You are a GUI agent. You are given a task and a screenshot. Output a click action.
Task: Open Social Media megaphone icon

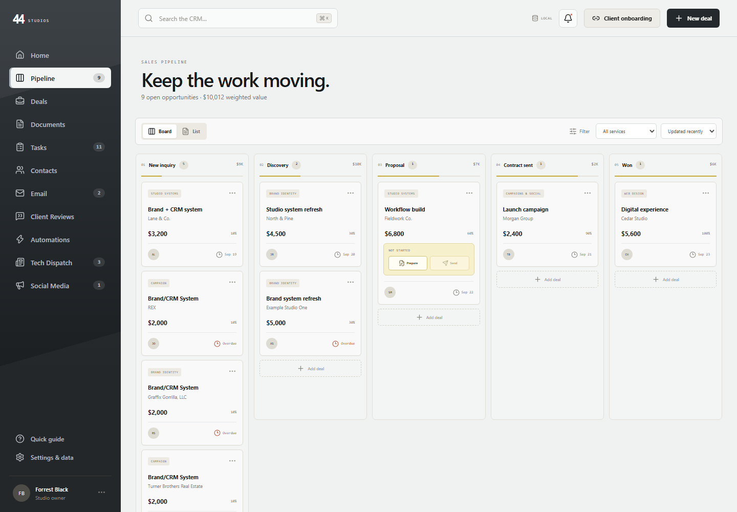pos(20,285)
